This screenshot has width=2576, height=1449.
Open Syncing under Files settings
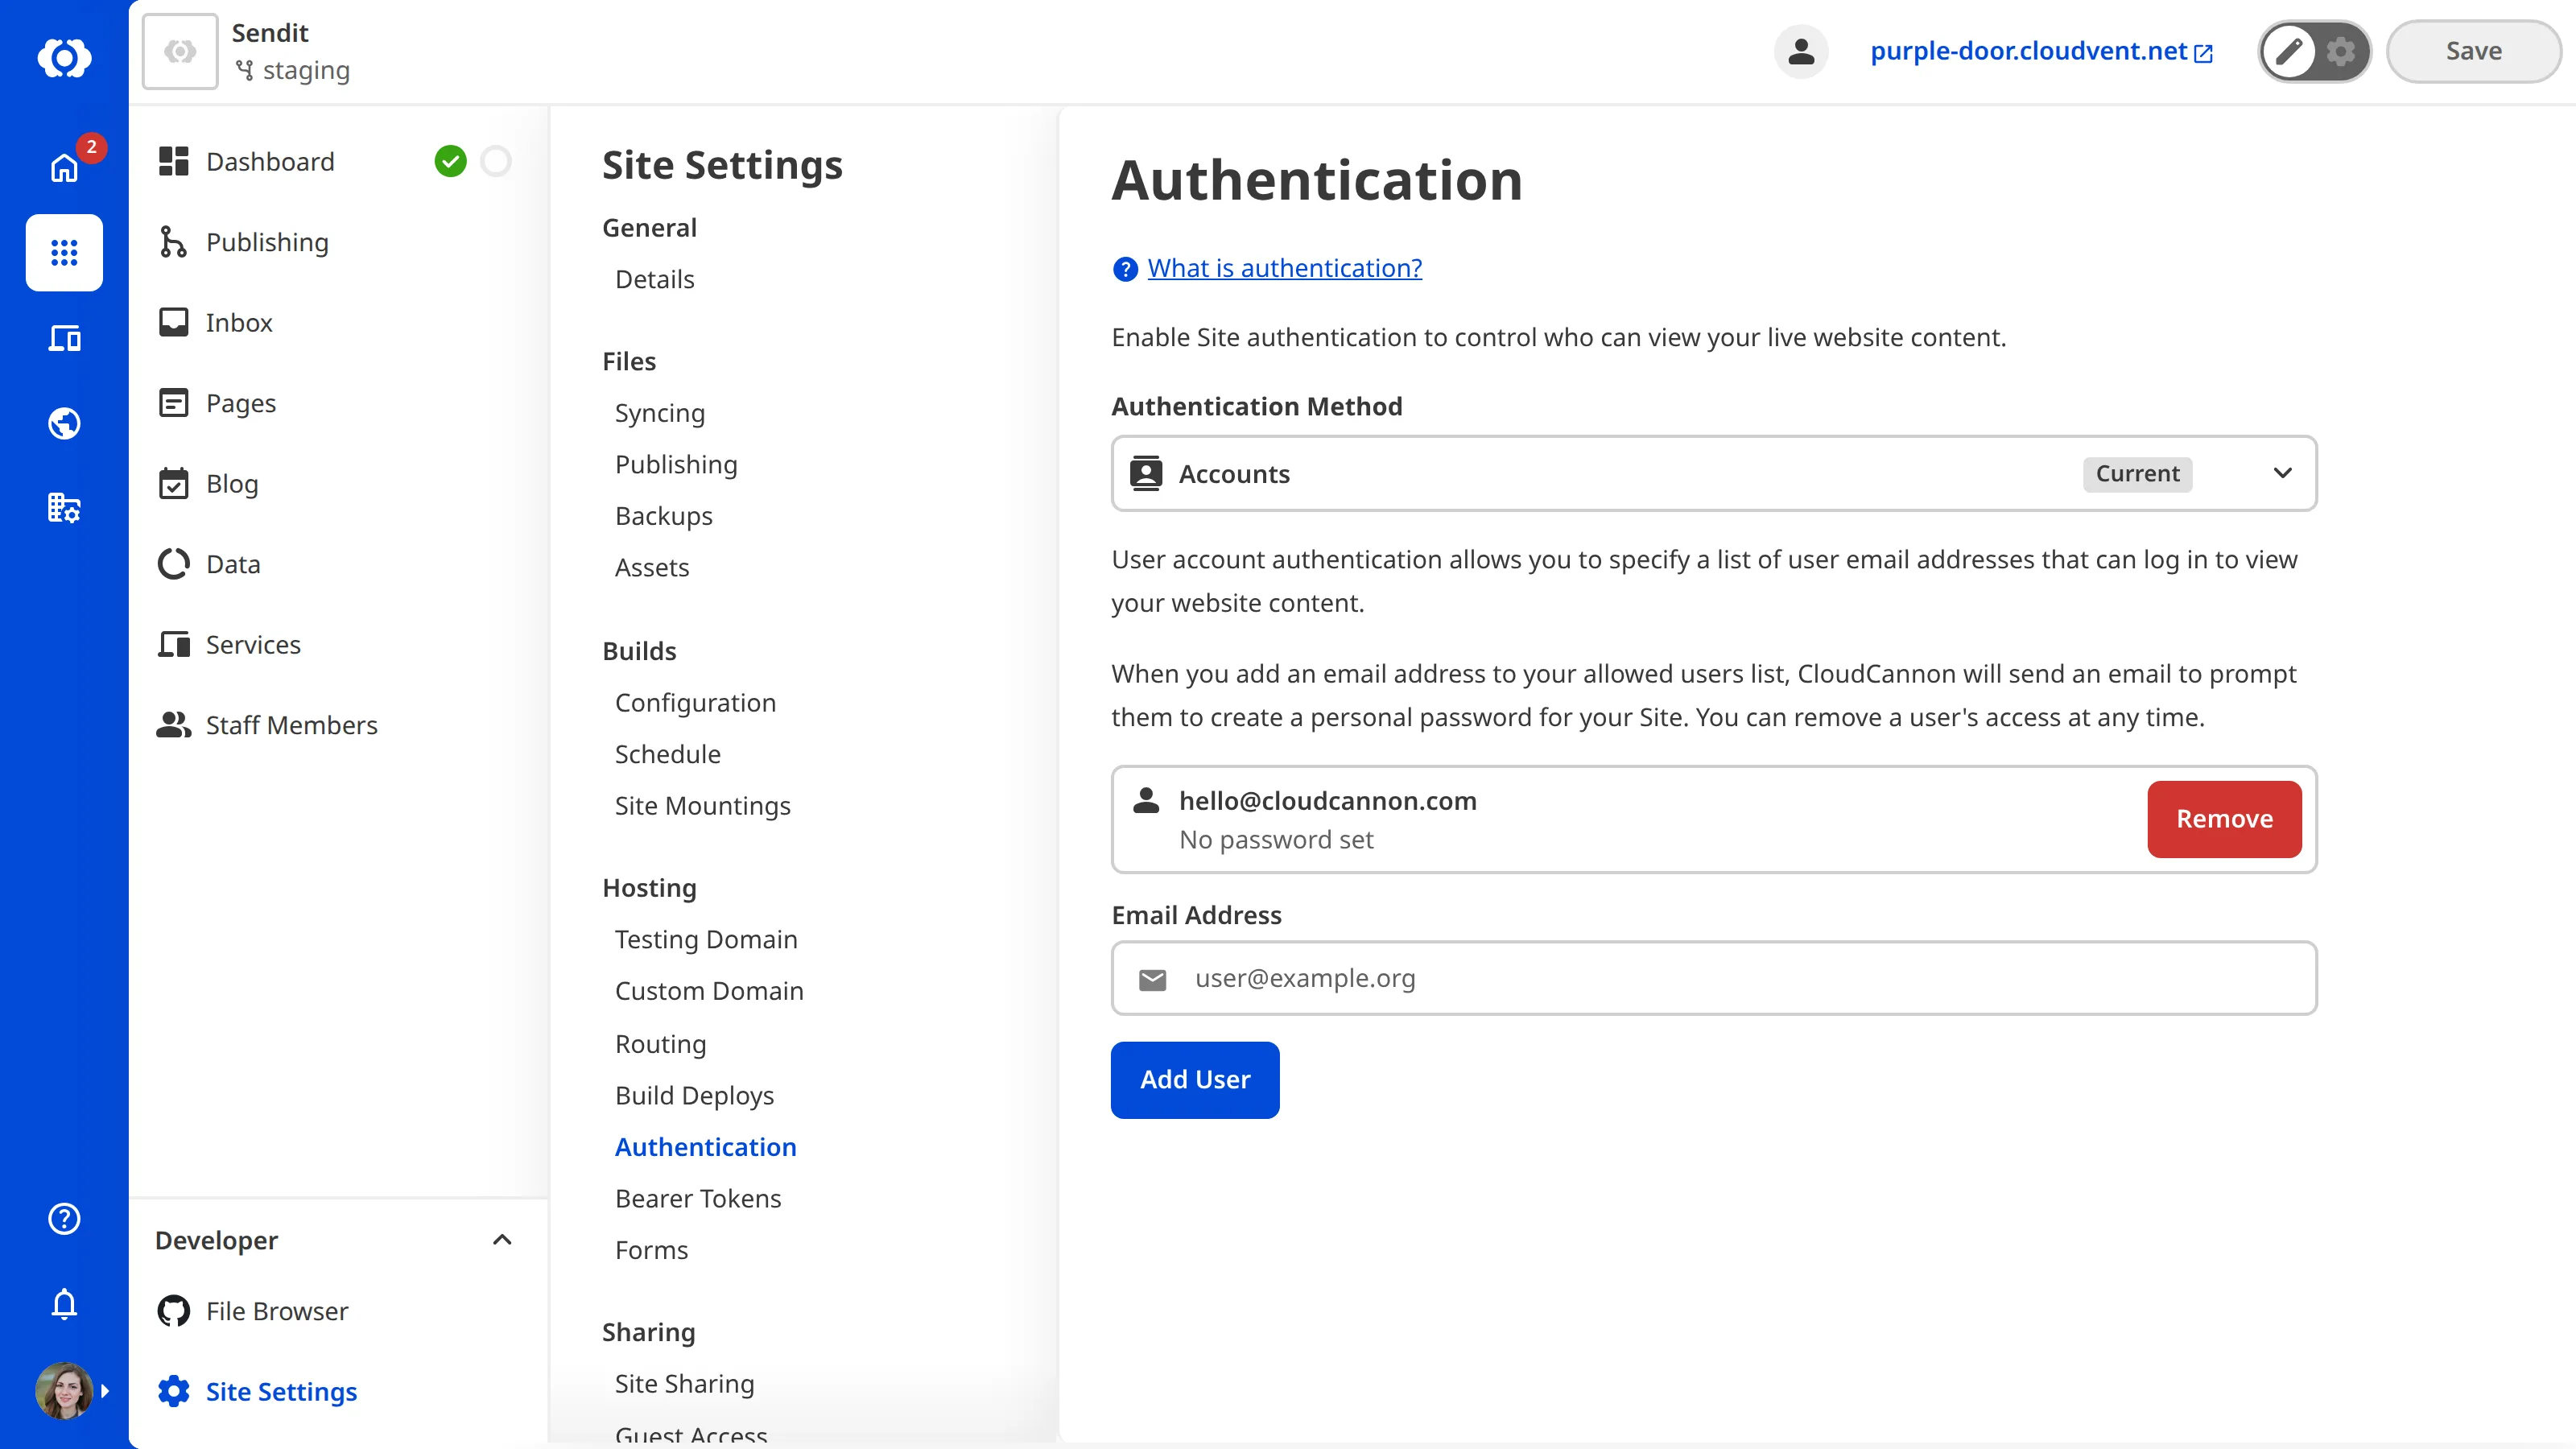click(x=660, y=413)
